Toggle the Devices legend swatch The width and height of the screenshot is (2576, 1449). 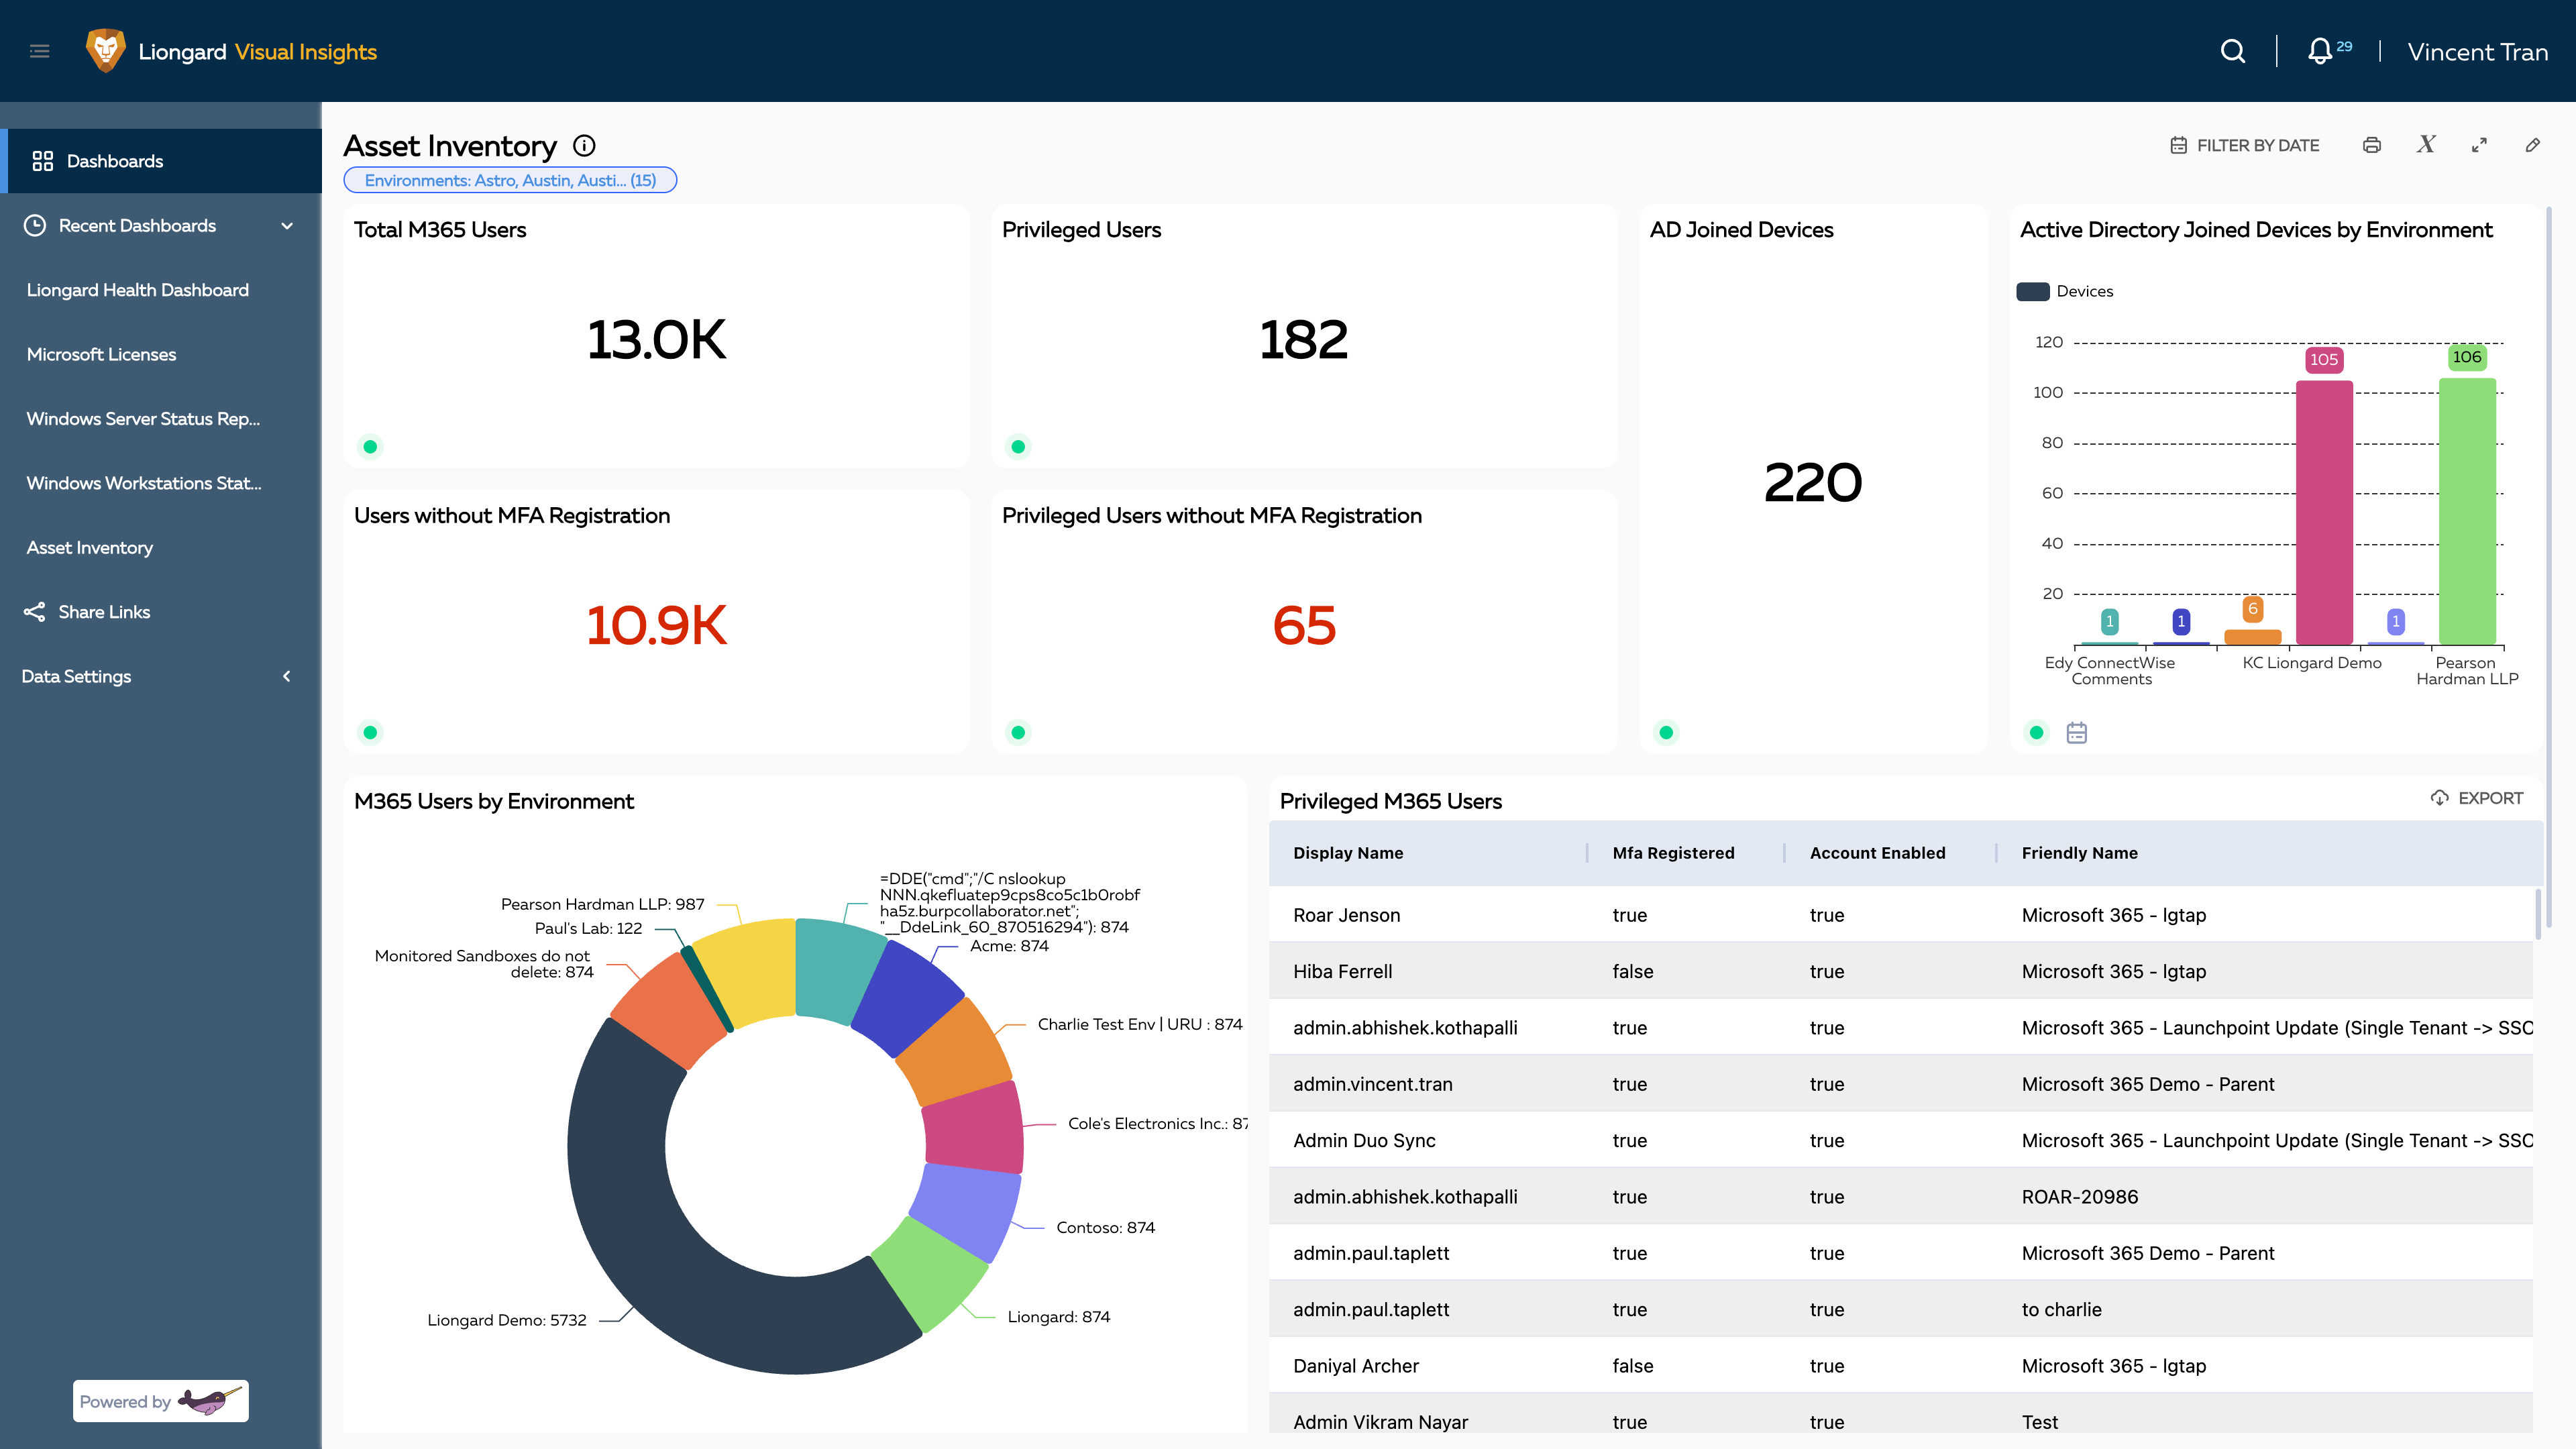tap(2033, 292)
